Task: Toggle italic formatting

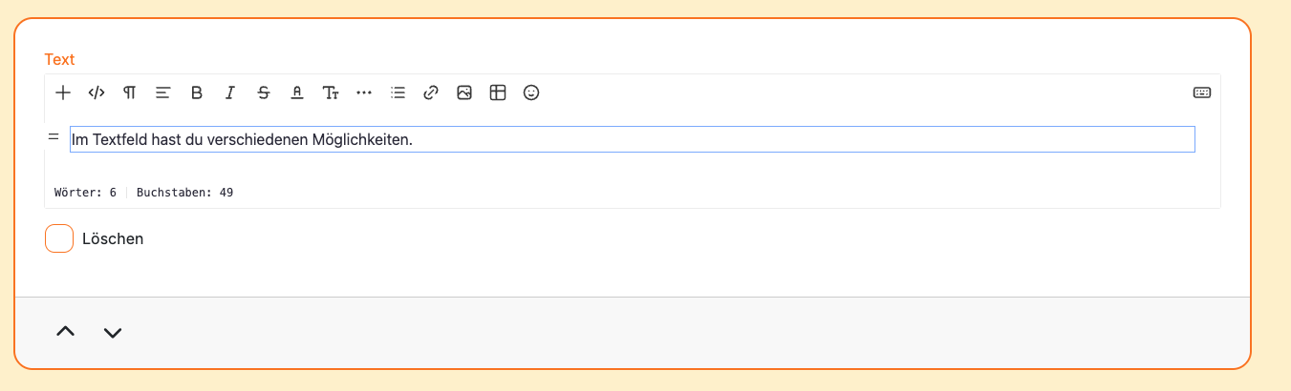Action: click(x=230, y=93)
